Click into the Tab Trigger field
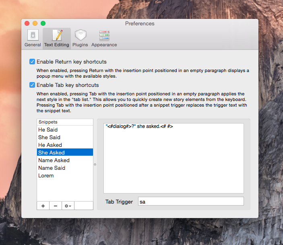The image size is (283, 245). [191, 201]
